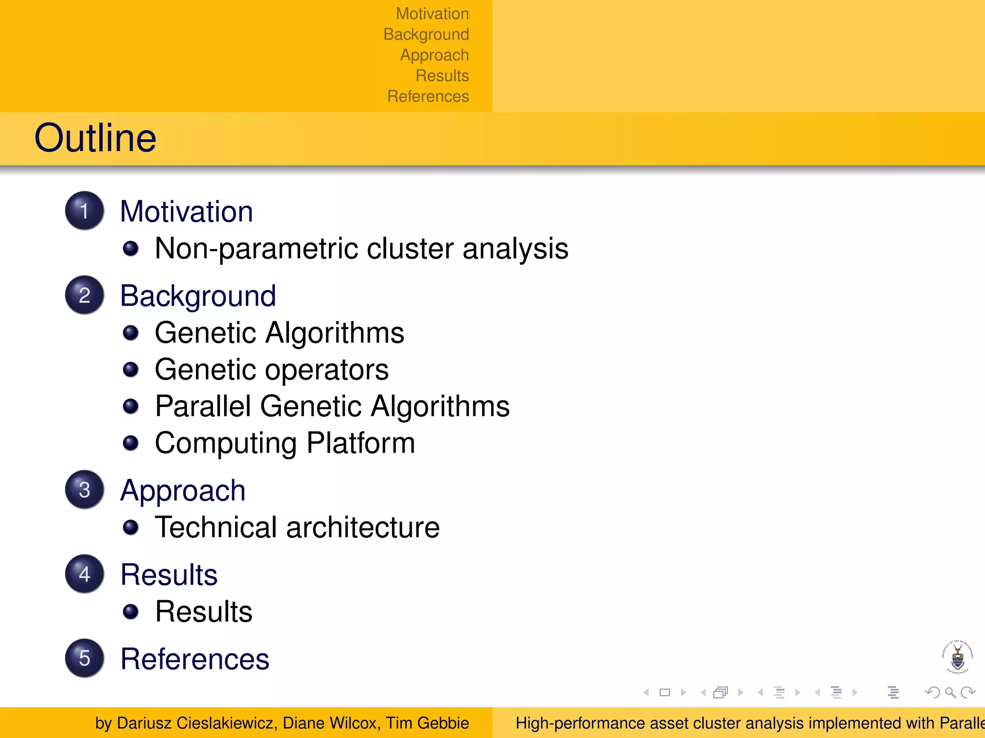Click the frame stack navigation icon
The image size is (985, 738).
tap(720, 692)
